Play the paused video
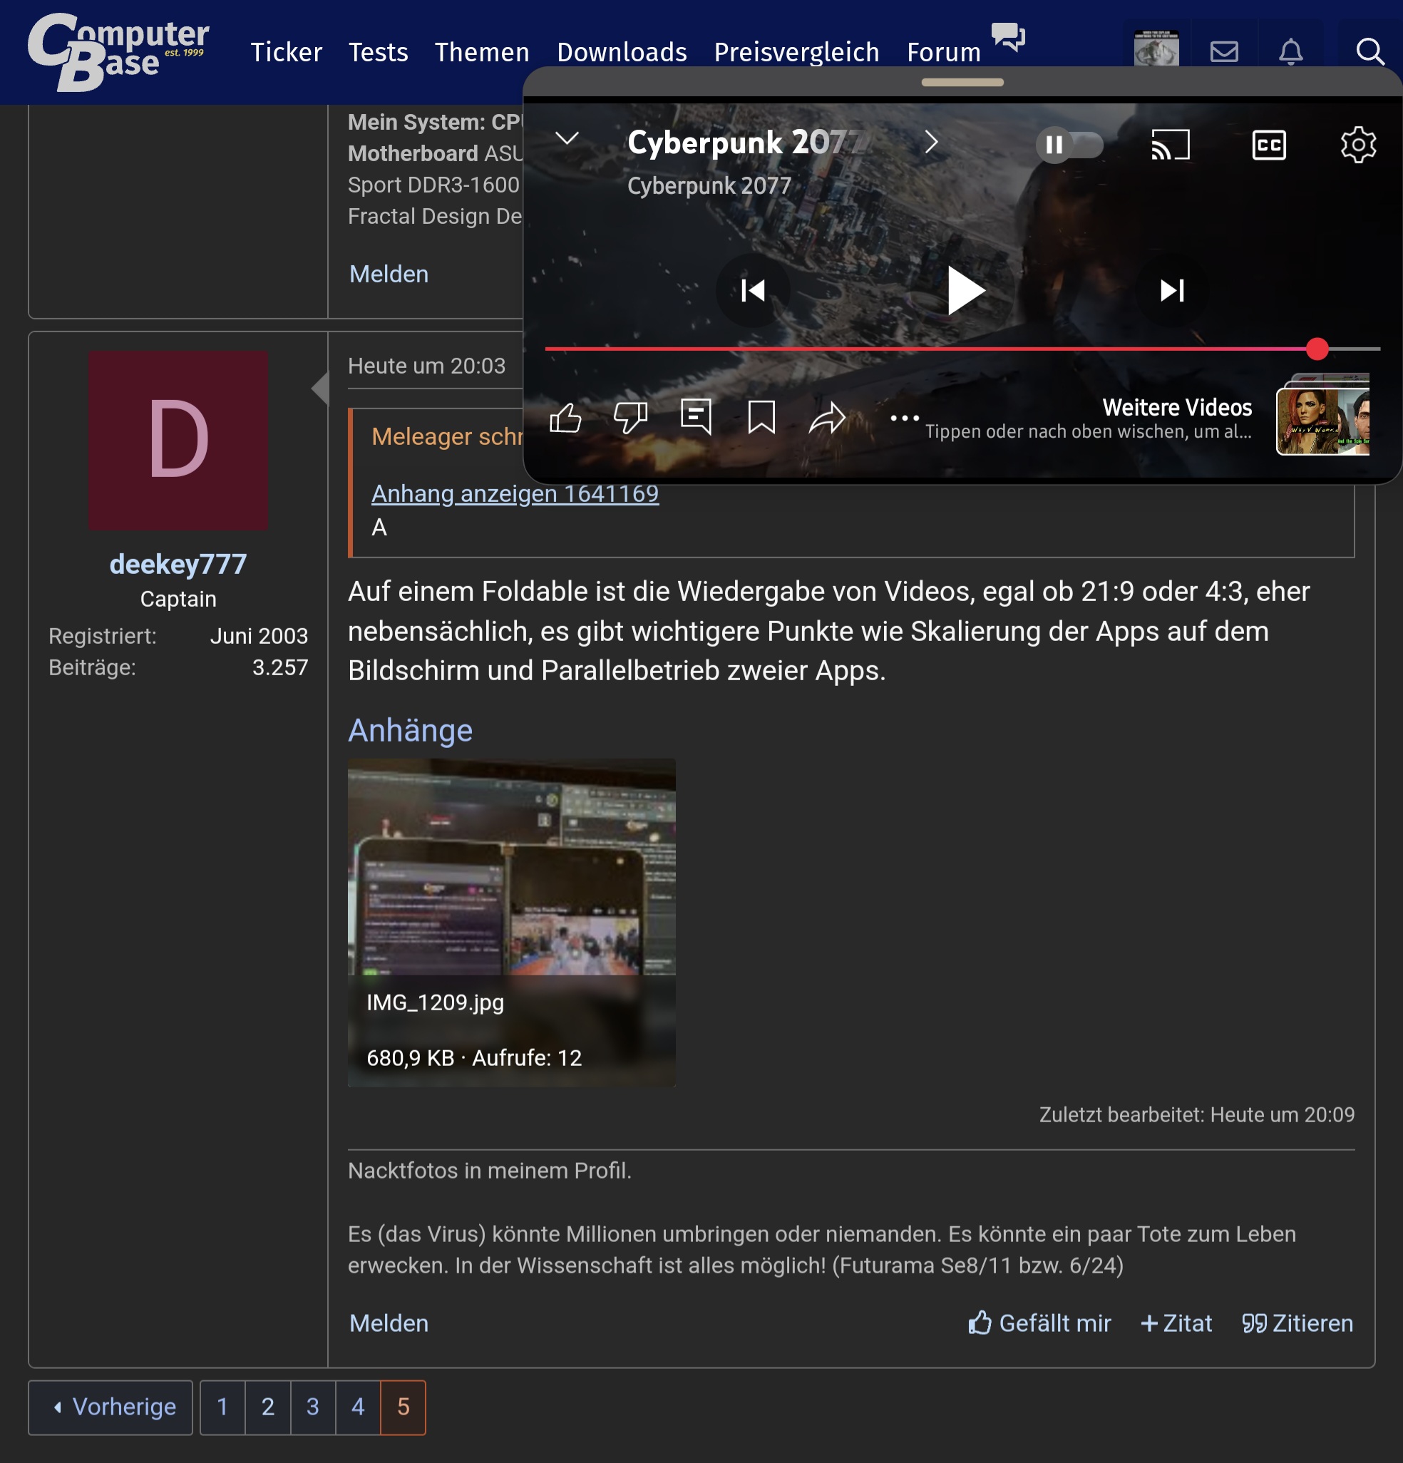1403x1463 pixels. [965, 290]
